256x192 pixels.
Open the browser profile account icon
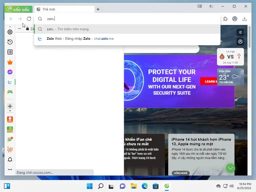click(x=235, y=19)
